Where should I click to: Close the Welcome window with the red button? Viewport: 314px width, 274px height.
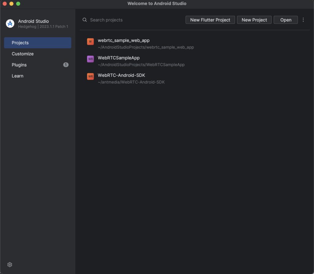coord(5,4)
